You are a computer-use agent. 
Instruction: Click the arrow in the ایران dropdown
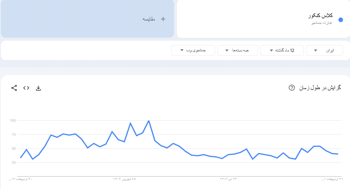point(315,50)
